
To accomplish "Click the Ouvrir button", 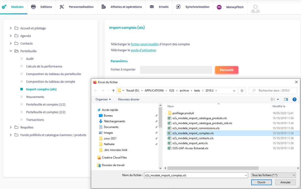I will point(261,182).
